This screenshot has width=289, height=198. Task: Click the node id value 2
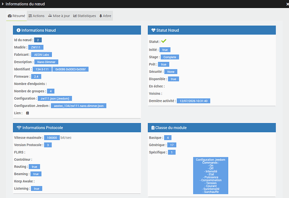point(38,40)
